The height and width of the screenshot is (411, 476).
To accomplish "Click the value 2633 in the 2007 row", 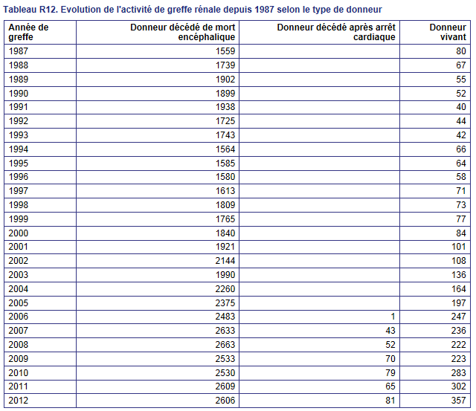I will pos(225,330).
